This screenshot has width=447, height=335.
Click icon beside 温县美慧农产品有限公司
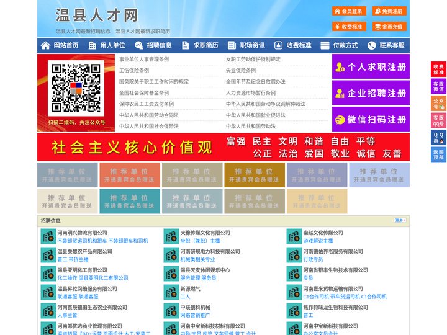tap(48, 255)
